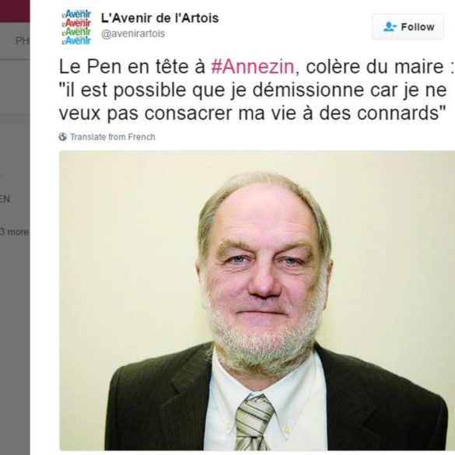Click the dimmed '3 more' link behind the overlay
The width and height of the screenshot is (455, 455).
click(14, 232)
